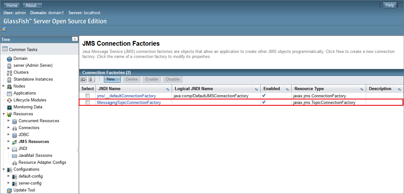The image size is (404, 194).
Task: Click the Delete button
Action: (132, 79)
